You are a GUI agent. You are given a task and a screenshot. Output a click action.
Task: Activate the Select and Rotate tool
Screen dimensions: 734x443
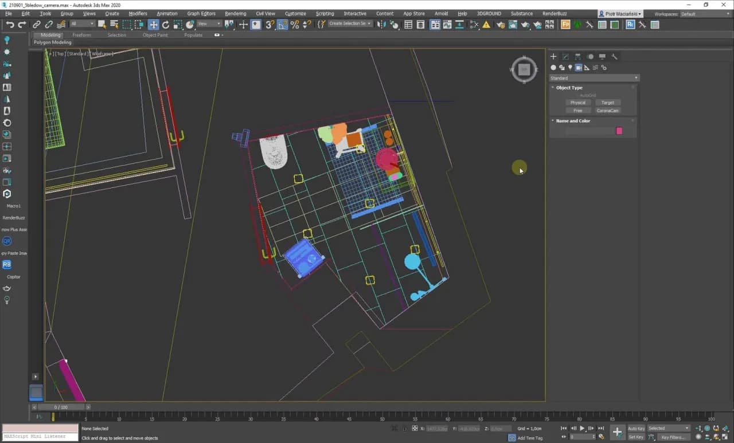(166, 25)
